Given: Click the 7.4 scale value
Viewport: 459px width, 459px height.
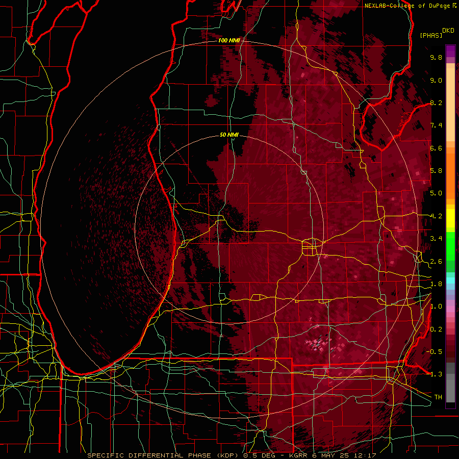Looking at the screenshot, I should tap(436, 125).
